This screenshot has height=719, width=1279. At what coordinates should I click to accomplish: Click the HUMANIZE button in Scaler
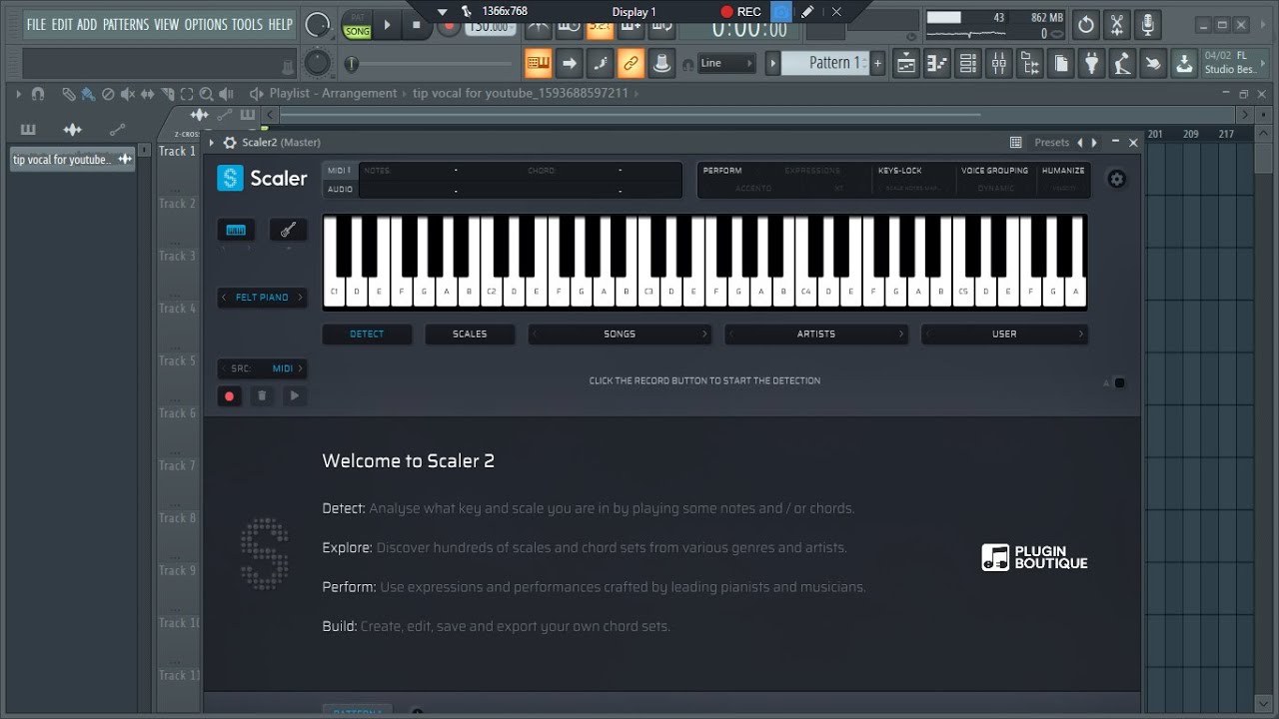coord(1063,171)
